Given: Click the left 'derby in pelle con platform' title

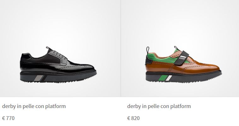Looking at the screenshot, I should tap(34, 106).
